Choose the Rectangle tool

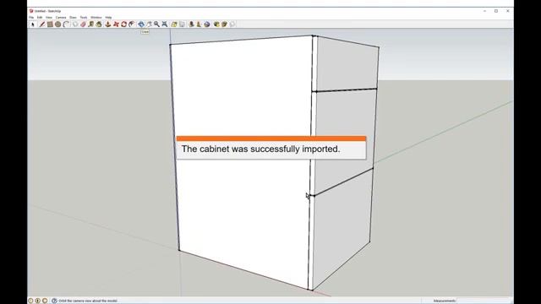pyautogui.click(x=50, y=24)
